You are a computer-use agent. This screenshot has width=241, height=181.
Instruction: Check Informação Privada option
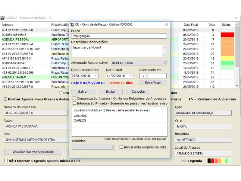pyautogui.click(x=74, y=103)
